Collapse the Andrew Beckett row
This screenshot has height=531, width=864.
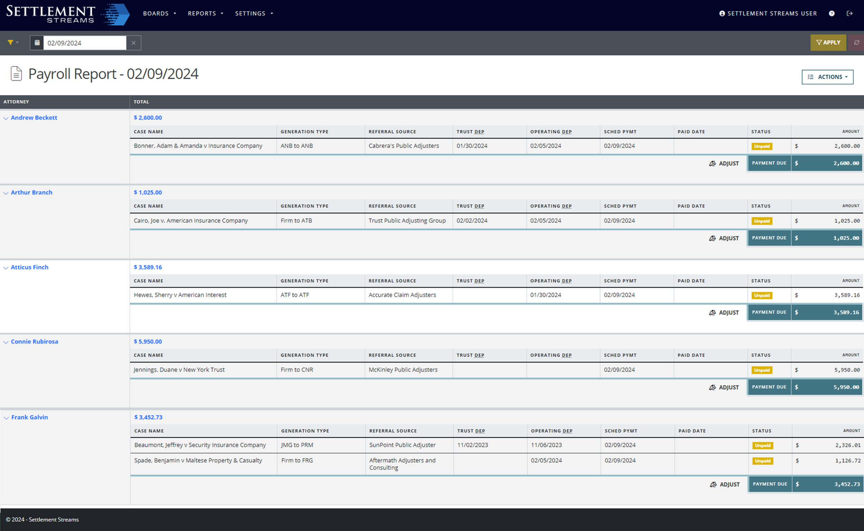6,118
